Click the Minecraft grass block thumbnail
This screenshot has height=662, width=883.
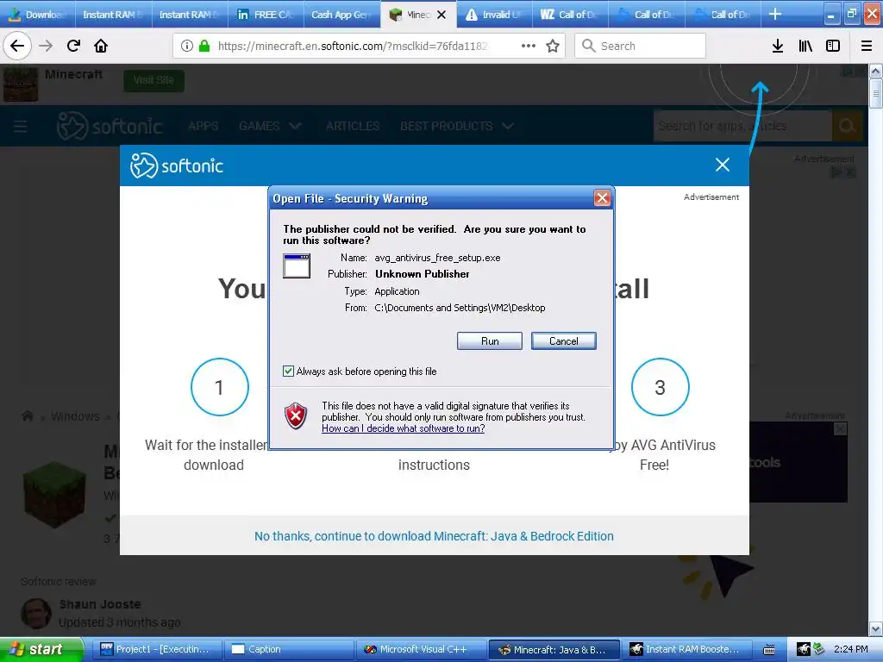tap(54, 495)
